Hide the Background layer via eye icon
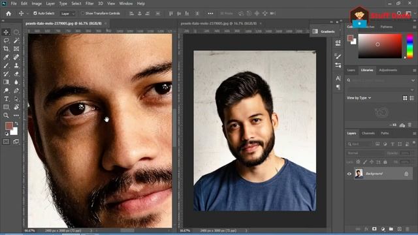418x235 pixels. [x=349, y=174]
